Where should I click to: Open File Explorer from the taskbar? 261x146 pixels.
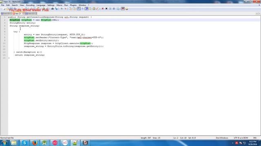[x=14, y=143]
